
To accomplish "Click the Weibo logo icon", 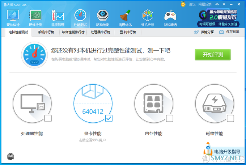I will (196, 32).
